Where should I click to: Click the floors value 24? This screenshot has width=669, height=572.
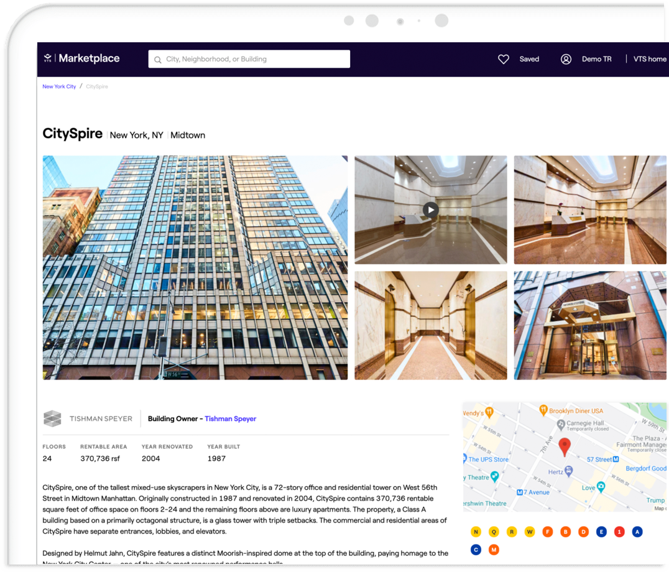point(47,459)
